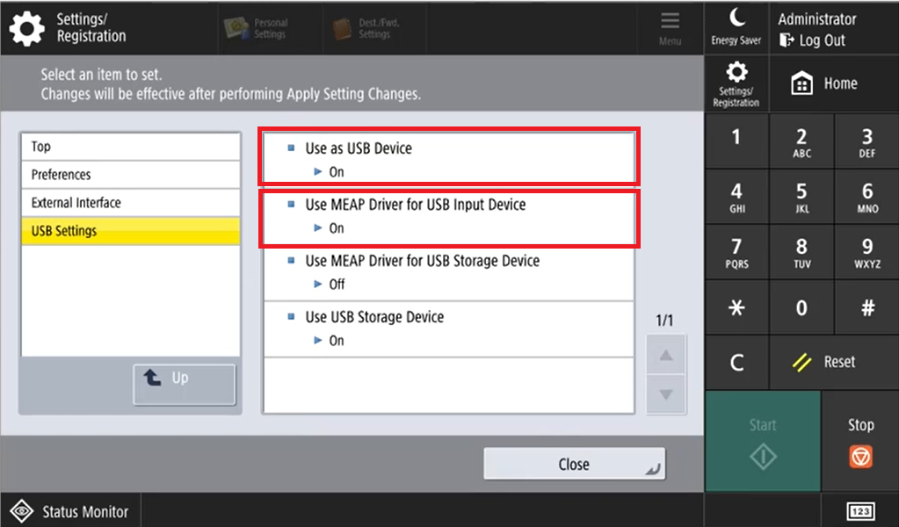Toggle Use MEAP Driver for USB Storage Device
The image size is (899, 527).
coord(448,271)
